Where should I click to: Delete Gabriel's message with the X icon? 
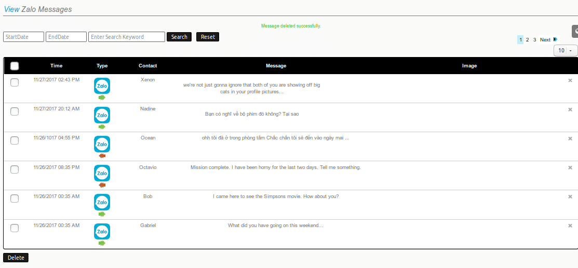coord(570,225)
